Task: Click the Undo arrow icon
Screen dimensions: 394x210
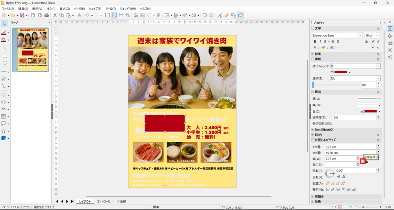Action: click(x=87, y=15)
